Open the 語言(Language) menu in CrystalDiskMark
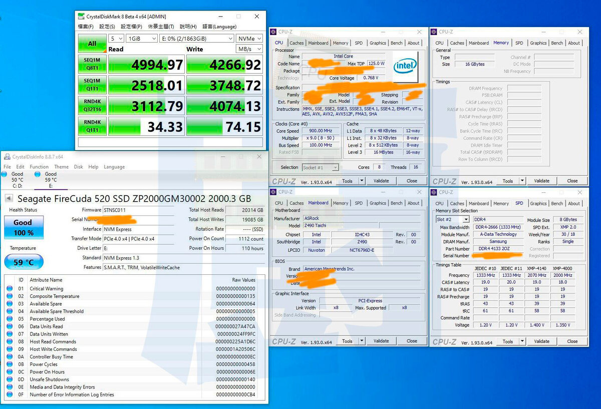The height and width of the screenshot is (409, 601). (219, 27)
